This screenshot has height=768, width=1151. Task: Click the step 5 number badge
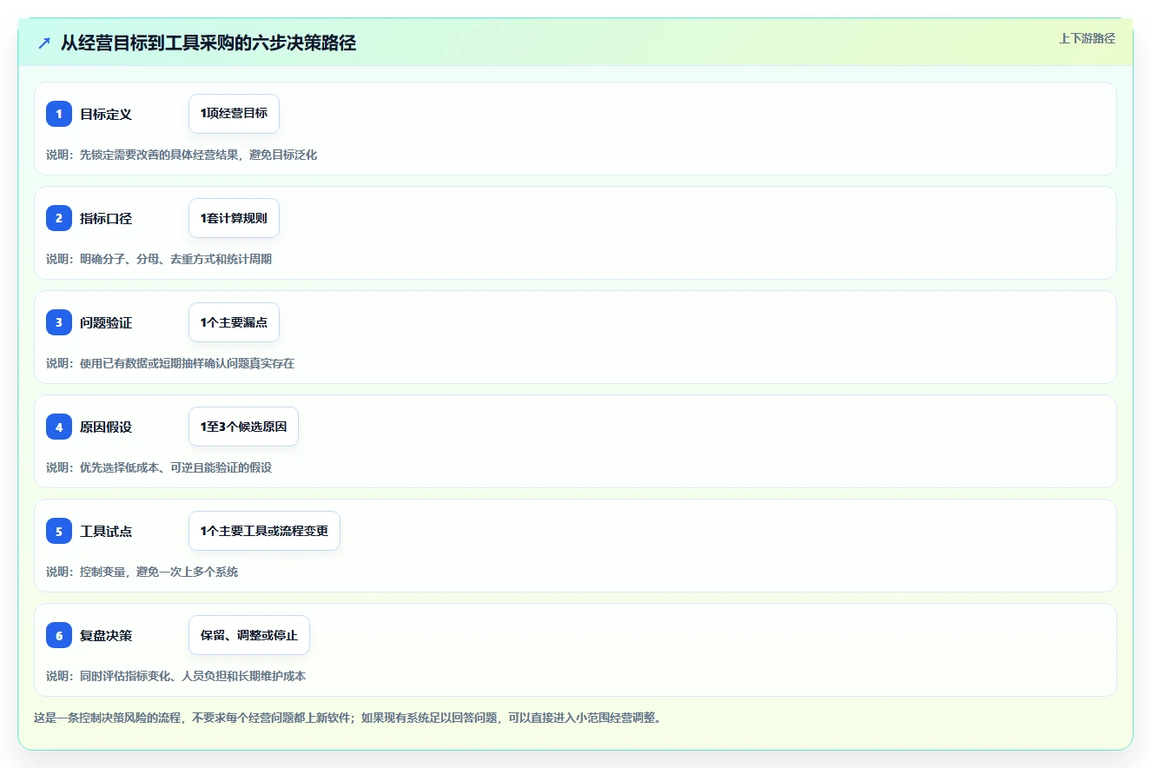59,531
